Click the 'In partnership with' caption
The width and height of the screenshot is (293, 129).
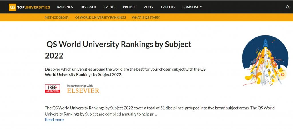pyautogui.click(x=80, y=86)
